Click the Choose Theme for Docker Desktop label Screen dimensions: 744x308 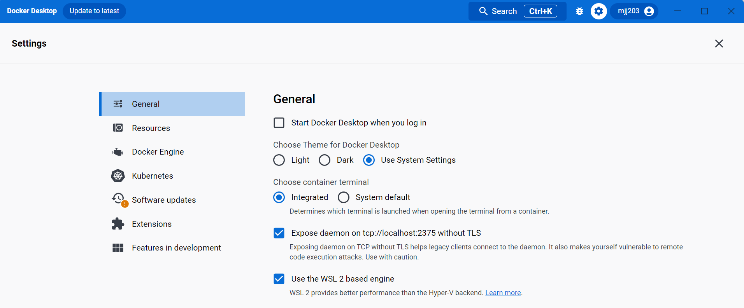[336, 145]
